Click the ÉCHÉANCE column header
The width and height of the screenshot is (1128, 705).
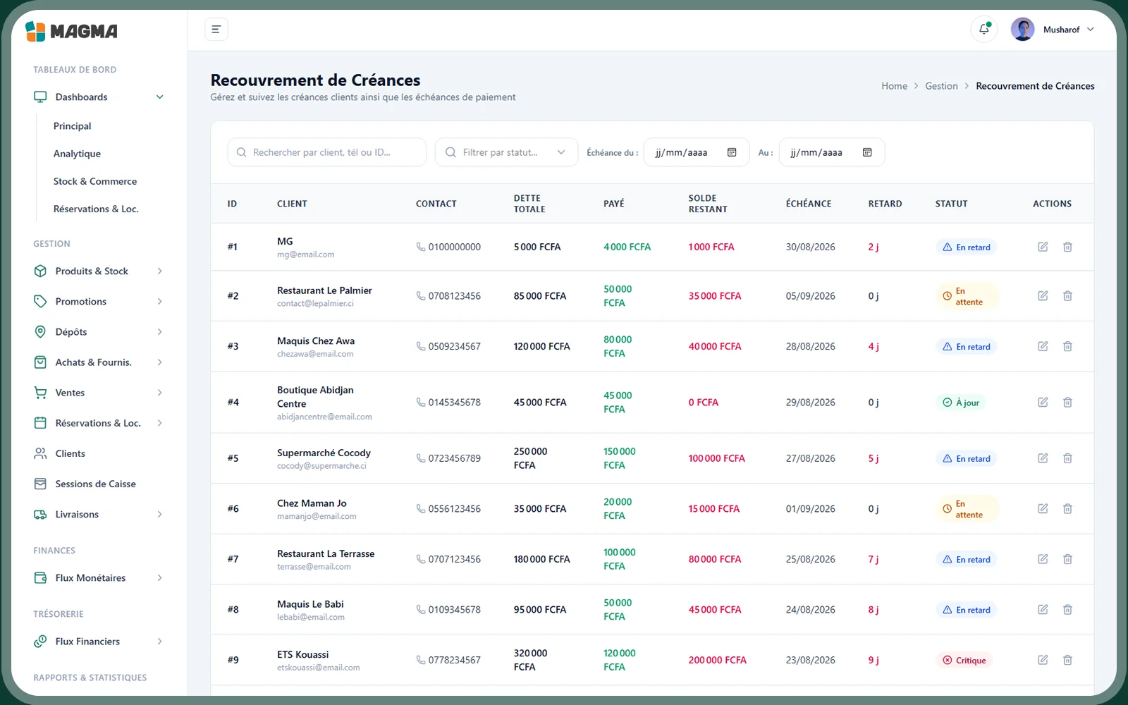[x=809, y=204]
